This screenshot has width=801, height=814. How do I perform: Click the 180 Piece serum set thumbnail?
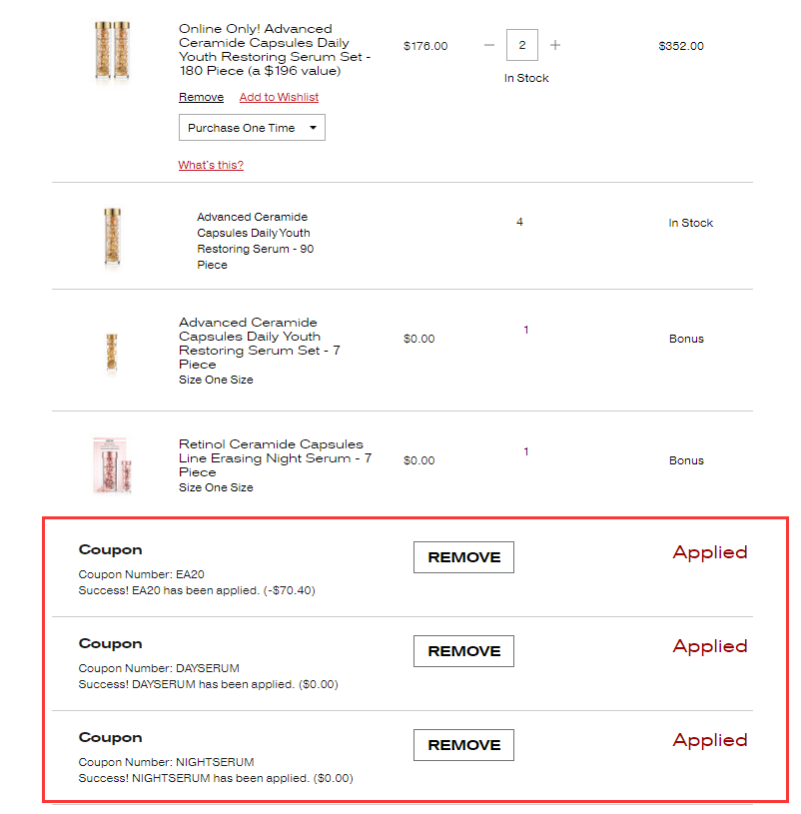pyautogui.click(x=112, y=50)
